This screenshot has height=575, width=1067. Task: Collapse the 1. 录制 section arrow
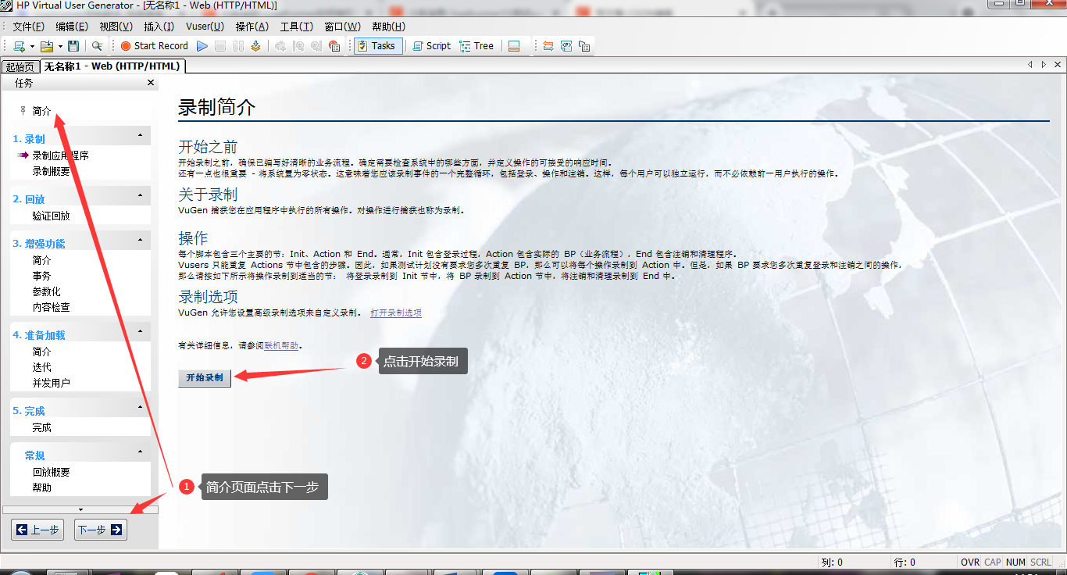(x=141, y=136)
